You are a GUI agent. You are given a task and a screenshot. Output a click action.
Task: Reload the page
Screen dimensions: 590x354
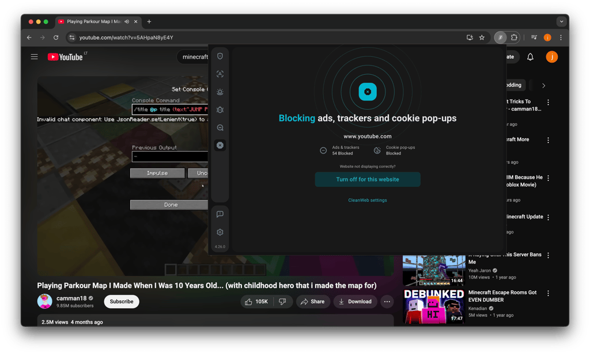click(x=56, y=37)
